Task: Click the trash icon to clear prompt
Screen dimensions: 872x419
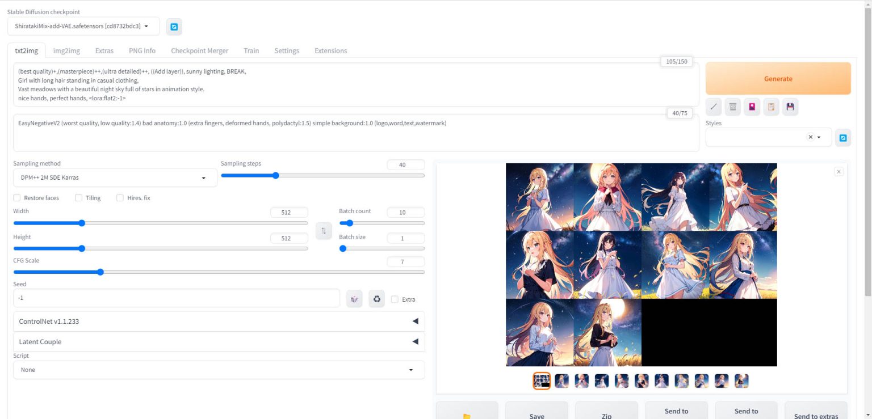Action: [733, 107]
